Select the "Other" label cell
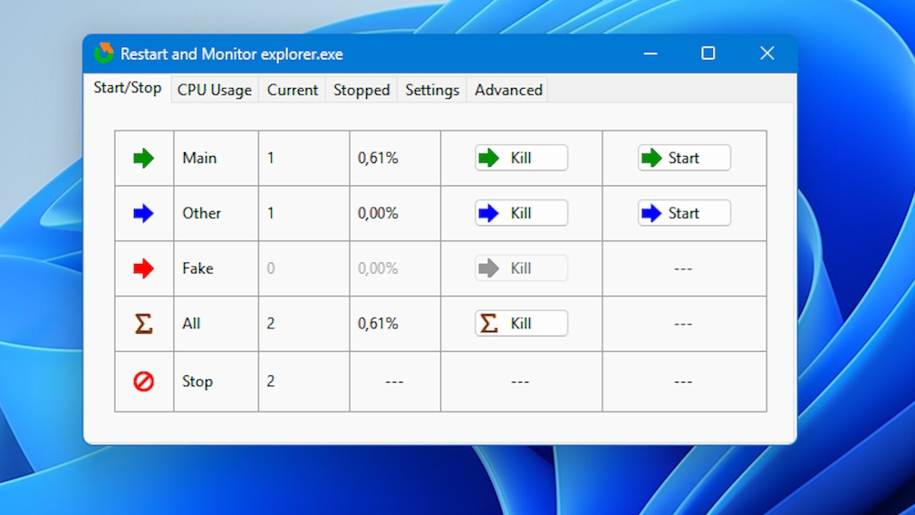The image size is (915, 515). pyautogui.click(x=216, y=213)
